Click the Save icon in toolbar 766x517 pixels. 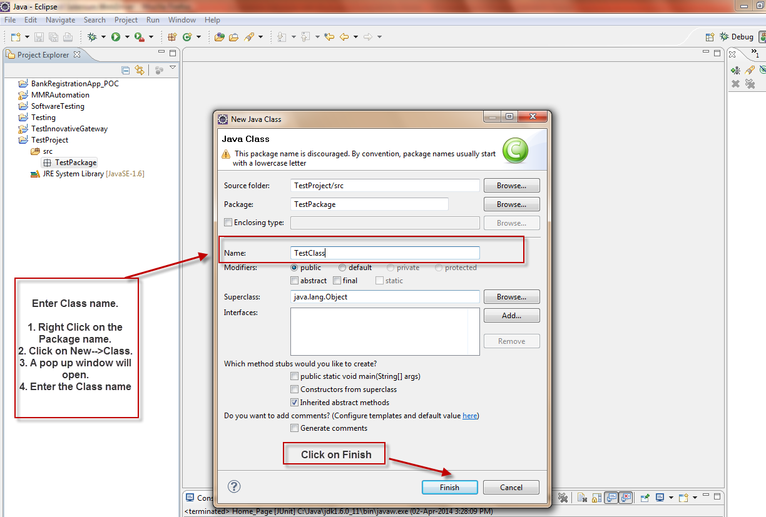point(39,37)
